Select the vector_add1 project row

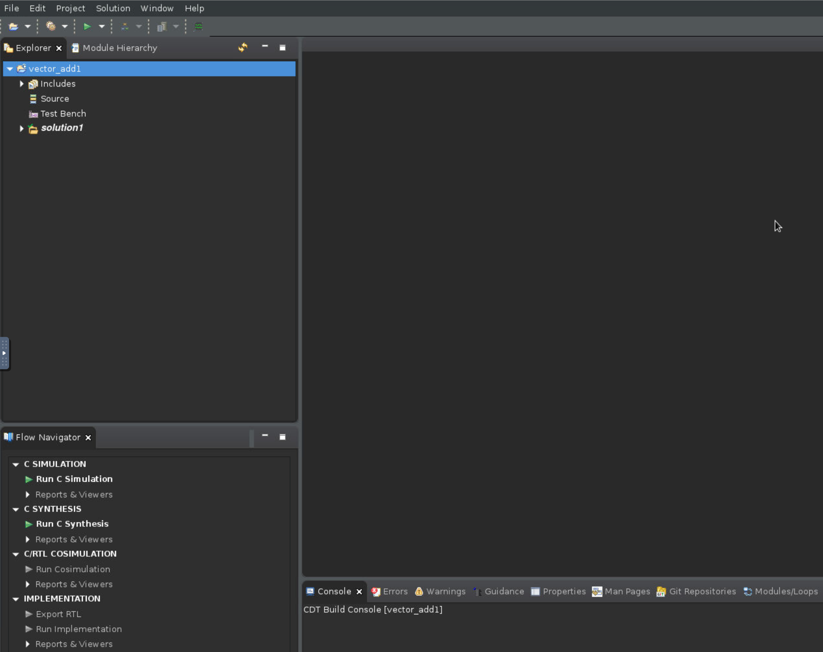(149, 68)
